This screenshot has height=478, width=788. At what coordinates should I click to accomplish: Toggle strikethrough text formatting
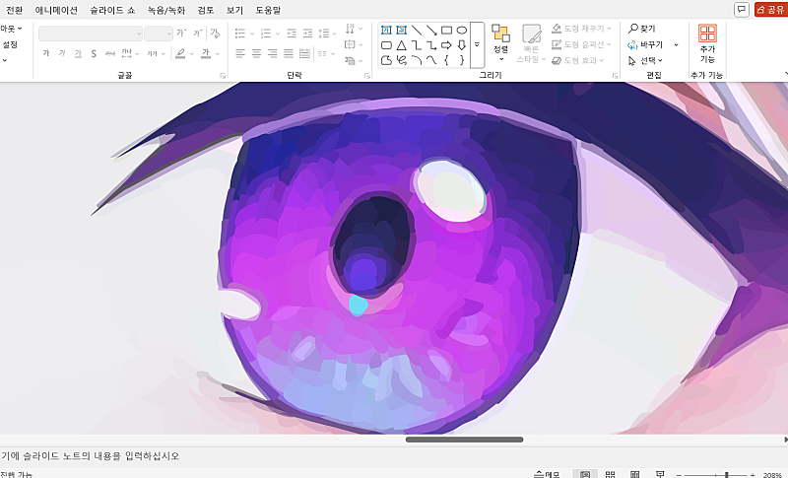pos(109,53)
